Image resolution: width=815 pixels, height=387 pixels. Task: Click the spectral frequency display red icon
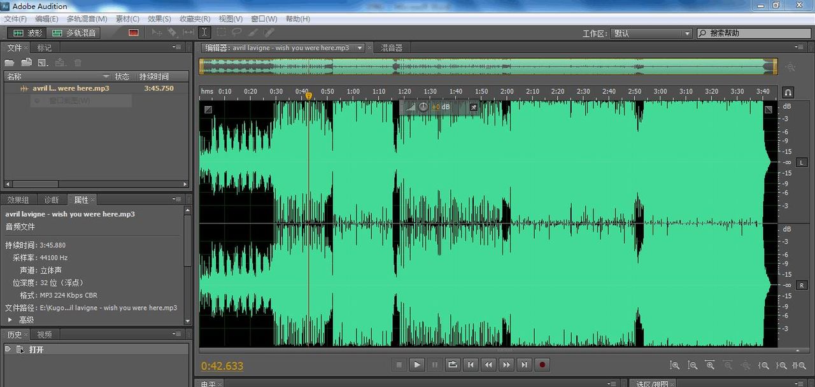[133, 32]
